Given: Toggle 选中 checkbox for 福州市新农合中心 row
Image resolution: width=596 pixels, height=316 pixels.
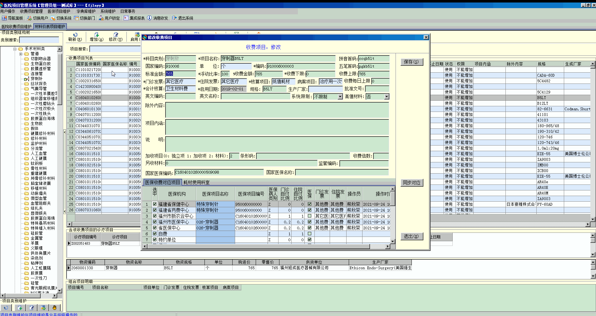Looking at the screenshot, I should (155, 216).
